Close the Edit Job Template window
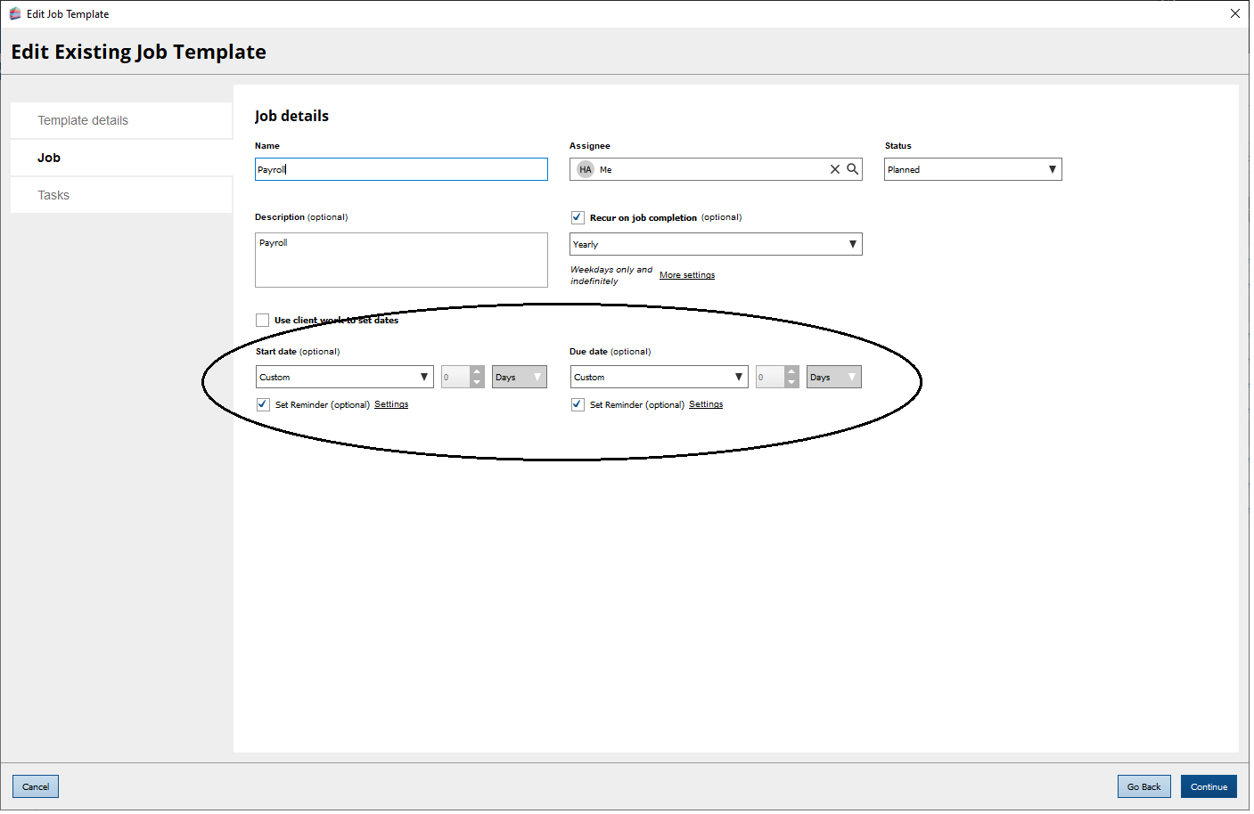The image size is (1254, 814). coord(1234,13)
